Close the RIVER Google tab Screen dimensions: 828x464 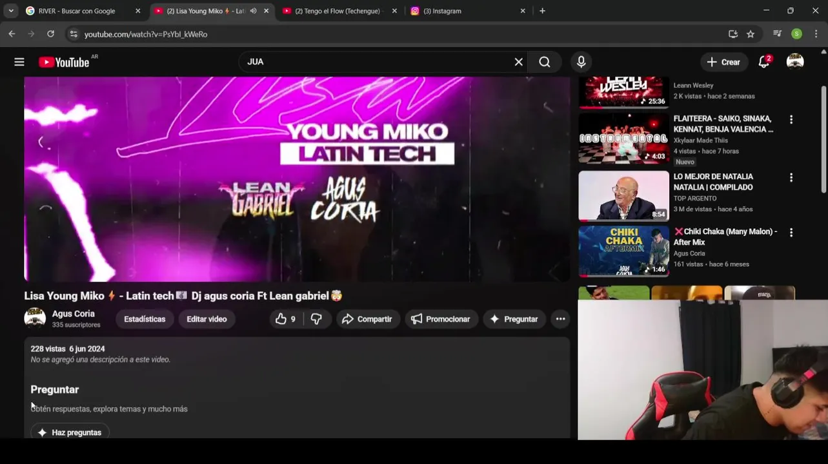coord(137,11)
